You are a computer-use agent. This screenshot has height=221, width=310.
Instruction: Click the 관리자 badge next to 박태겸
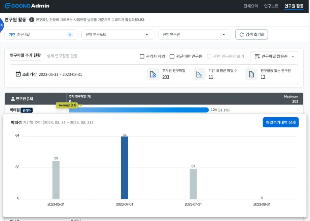coord(27,110)
